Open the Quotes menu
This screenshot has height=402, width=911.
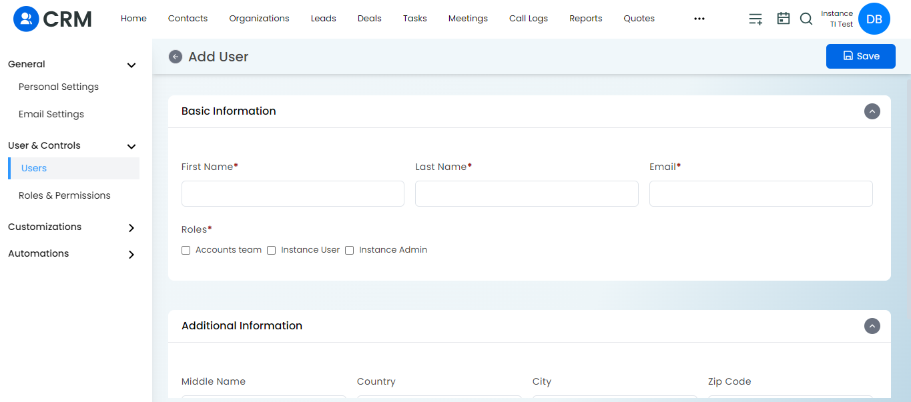click(639, 19)
